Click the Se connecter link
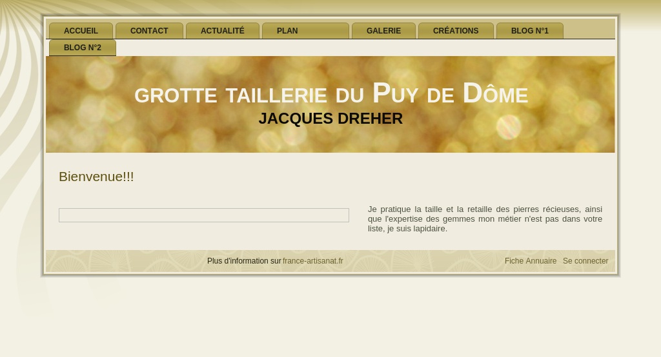Viewport: 661px width, 357px height. pos(585,261)
